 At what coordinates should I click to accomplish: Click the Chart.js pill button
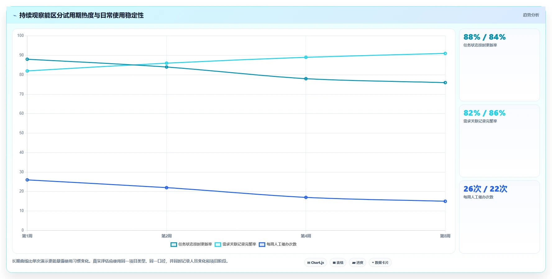coord(316,263)
